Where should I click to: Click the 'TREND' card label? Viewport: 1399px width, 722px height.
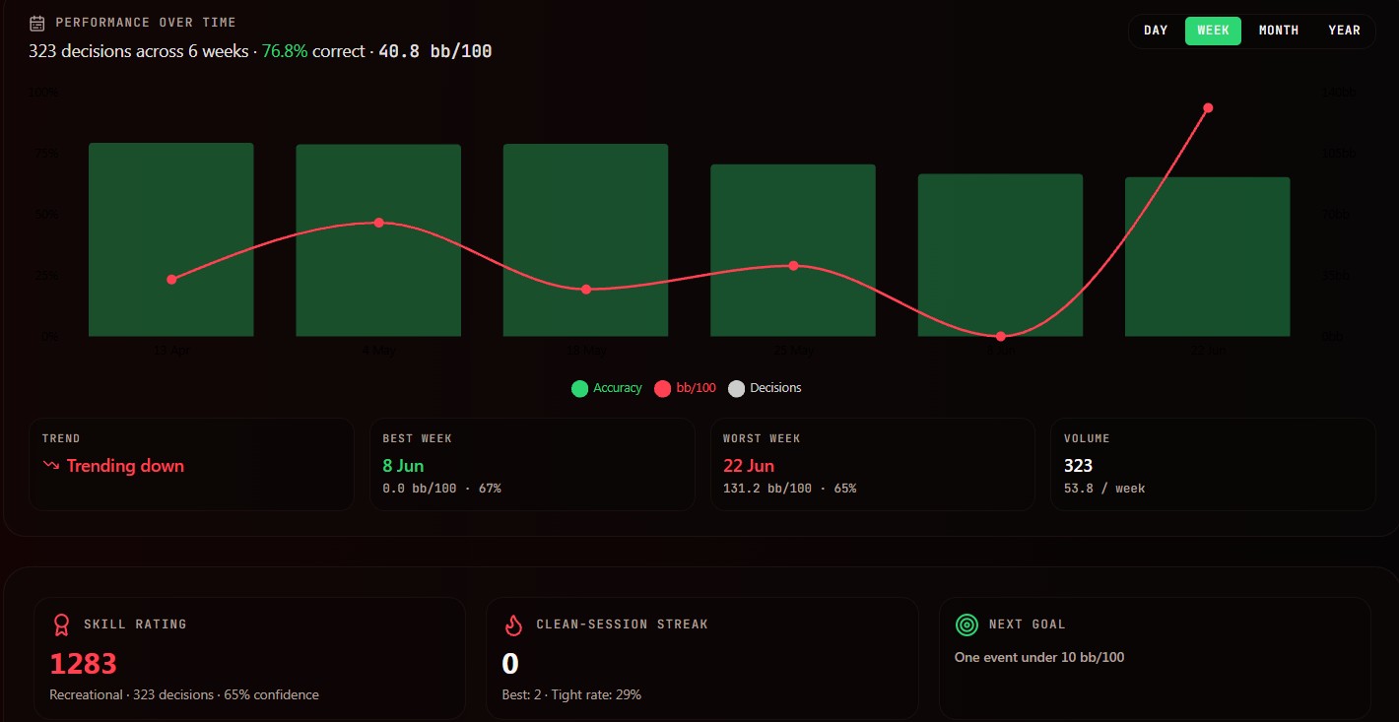click(x=61, y=438)
